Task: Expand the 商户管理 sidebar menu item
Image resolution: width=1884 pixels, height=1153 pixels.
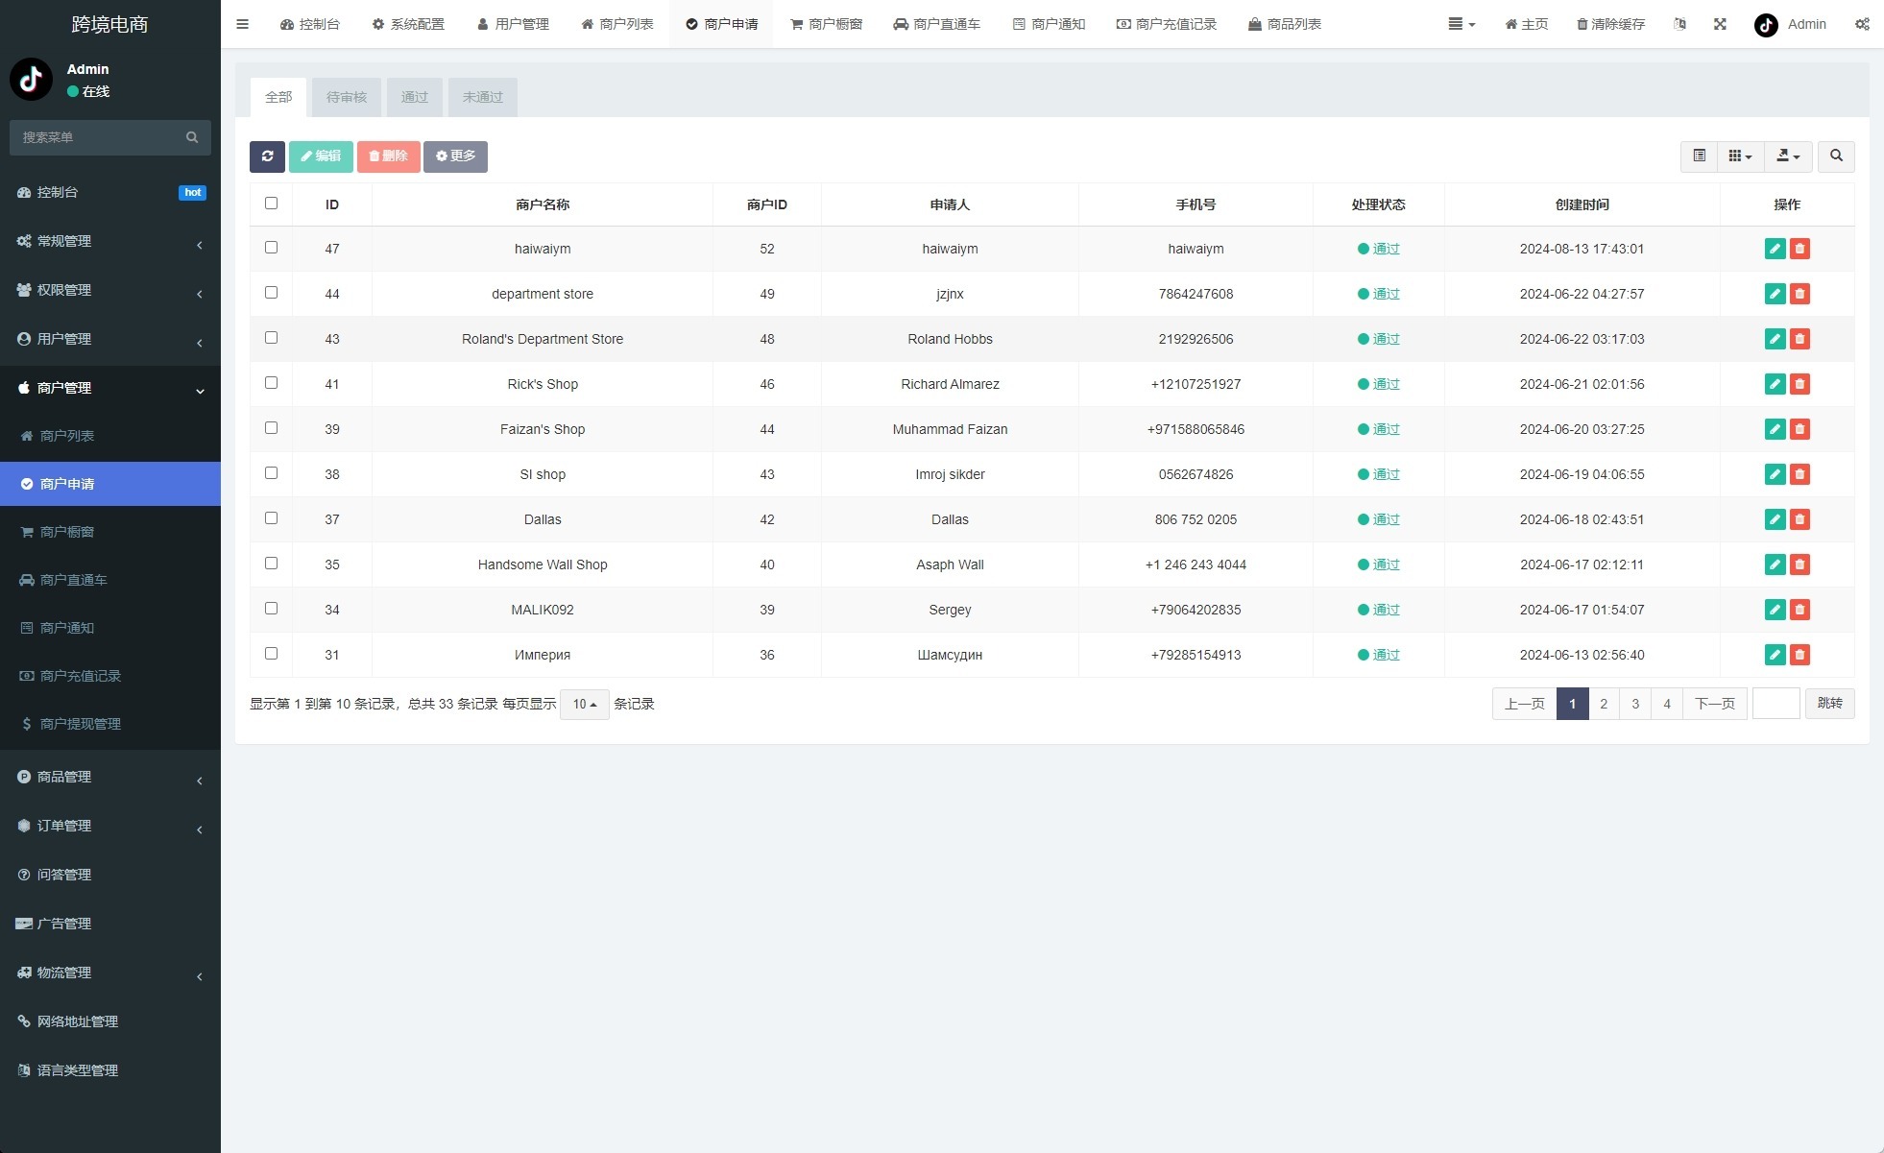Action: 110,388
